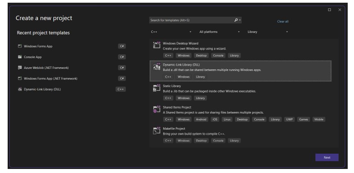354x173 pixels.
Task: Click the Static Library template icon
Action: 157,88
